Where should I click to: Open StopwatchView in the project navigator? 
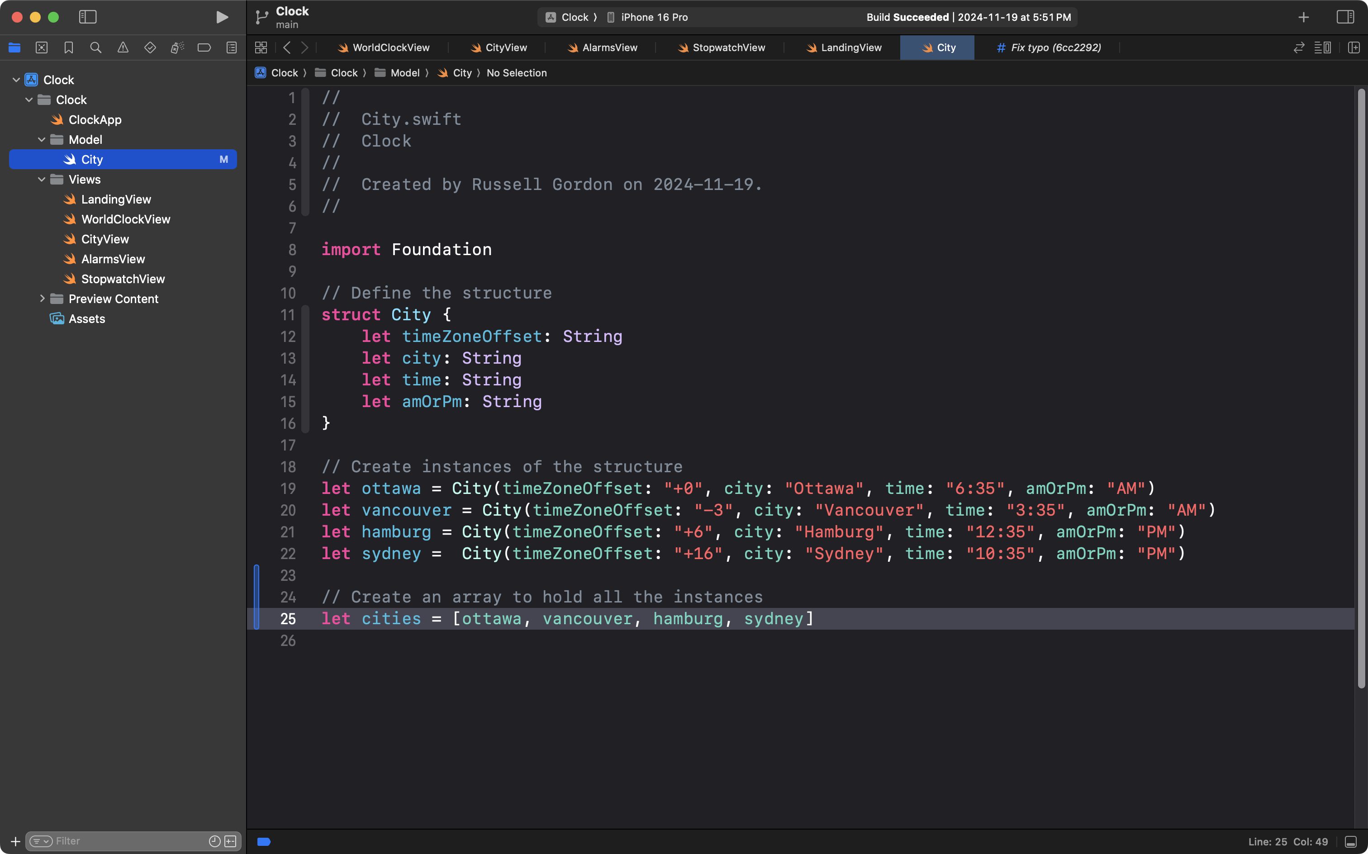(x=123, y=279)
